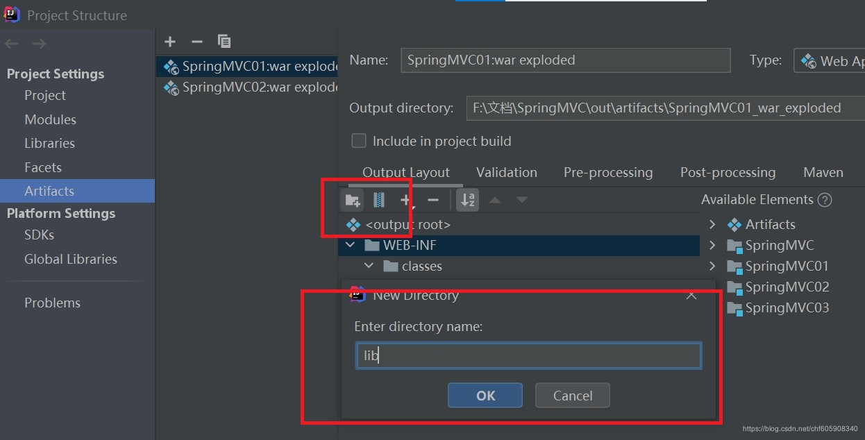Collapse the classes folder
Image resolution: width=865 pixels, height=440 pixels.
[x=369, y=266]
